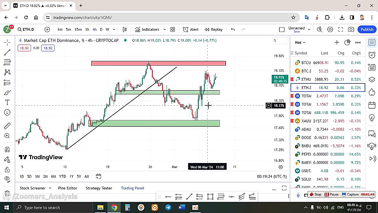The width and height of the screenshot is (378, 213).
Task: Open quick search in top toolbar
Action: (x=320, y=29)
